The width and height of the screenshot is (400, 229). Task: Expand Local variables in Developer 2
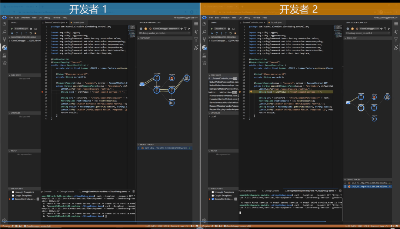click(x=209, y=116)
